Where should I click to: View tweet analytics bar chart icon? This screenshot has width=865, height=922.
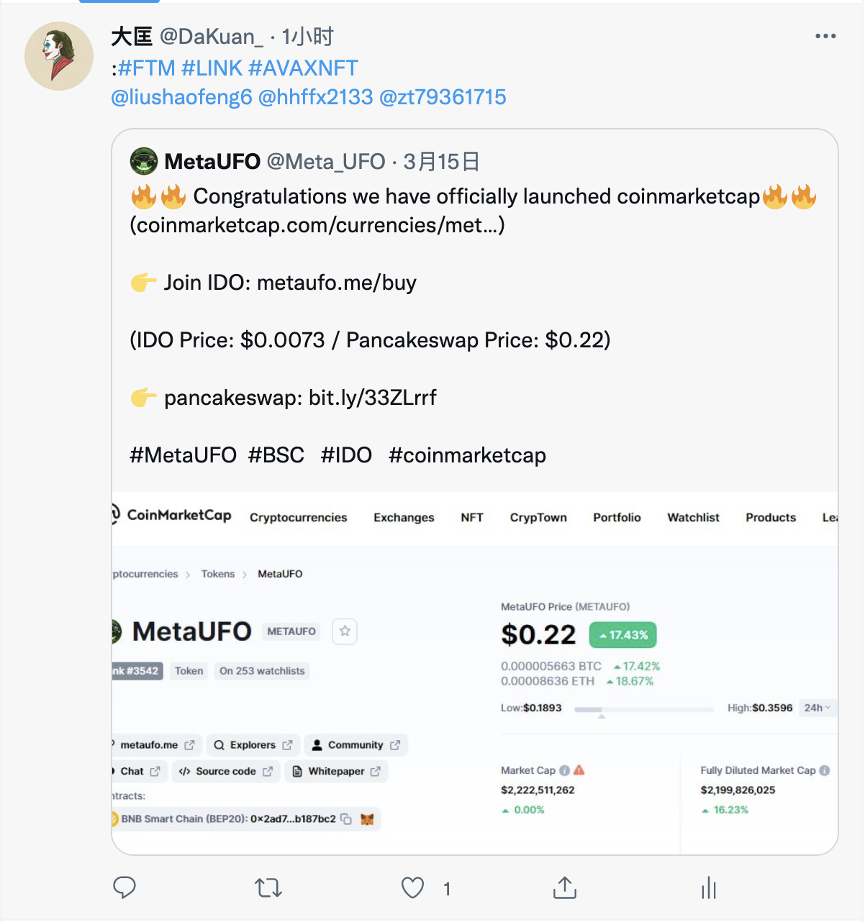coord(709,888)
